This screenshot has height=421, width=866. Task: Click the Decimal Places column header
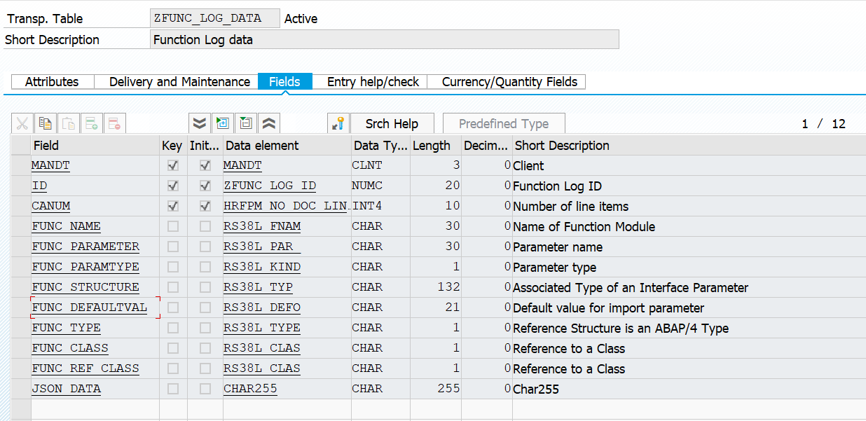487,146
